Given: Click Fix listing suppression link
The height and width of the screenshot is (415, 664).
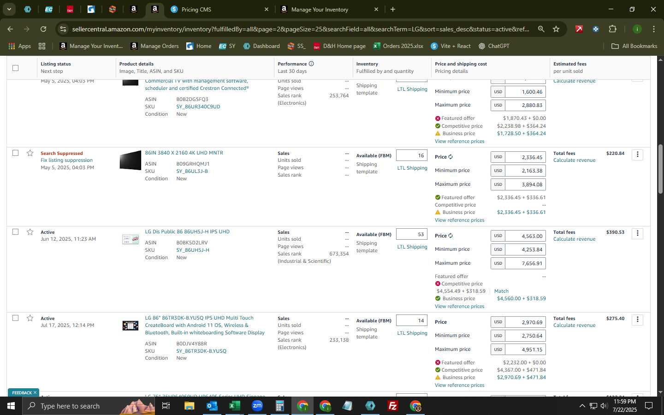Looking at the screenshot, I should coord(66,160).
